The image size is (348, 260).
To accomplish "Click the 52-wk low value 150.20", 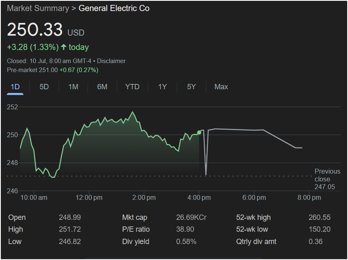I will (x=320, y=229).
